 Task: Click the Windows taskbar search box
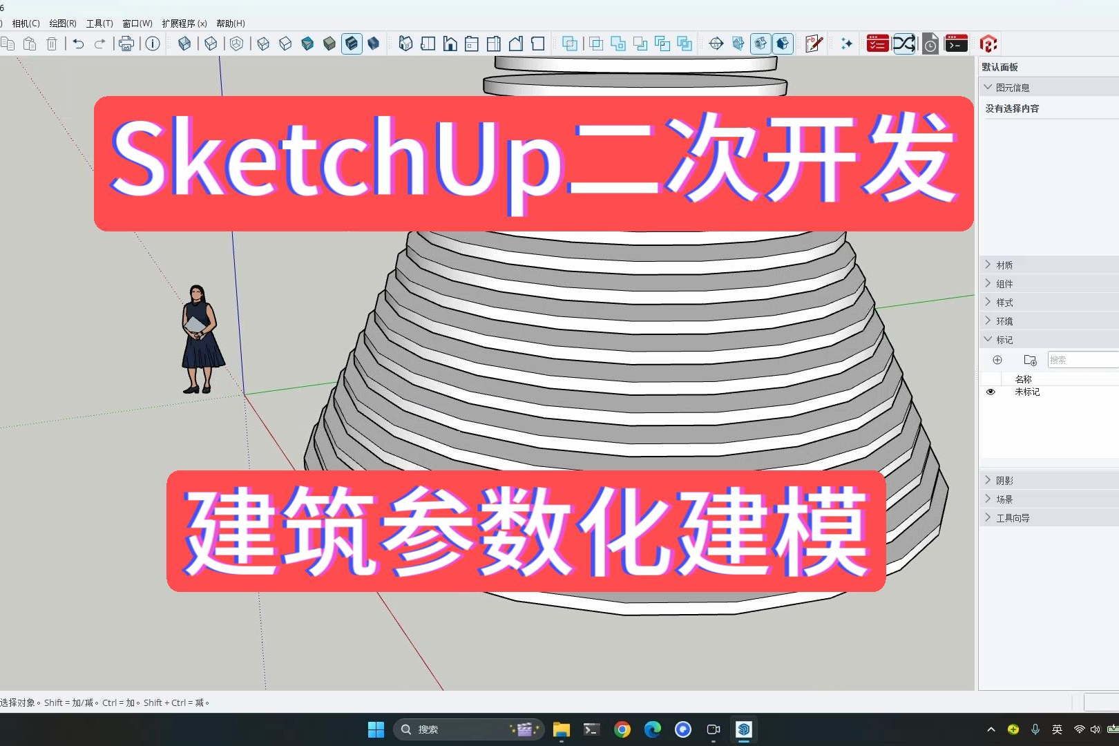468,729
